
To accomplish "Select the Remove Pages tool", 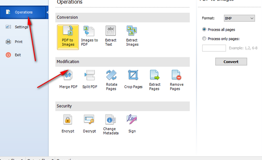I will click(176, 80).
